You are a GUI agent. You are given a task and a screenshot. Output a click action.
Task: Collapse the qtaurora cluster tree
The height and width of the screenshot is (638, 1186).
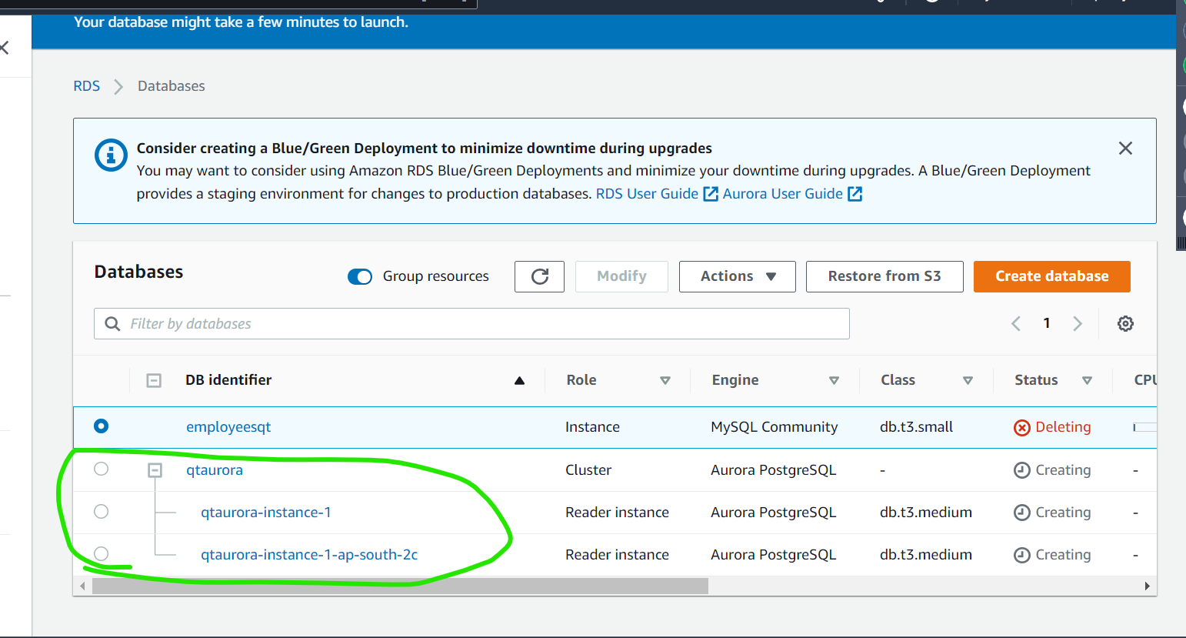(x=155, y=469)
